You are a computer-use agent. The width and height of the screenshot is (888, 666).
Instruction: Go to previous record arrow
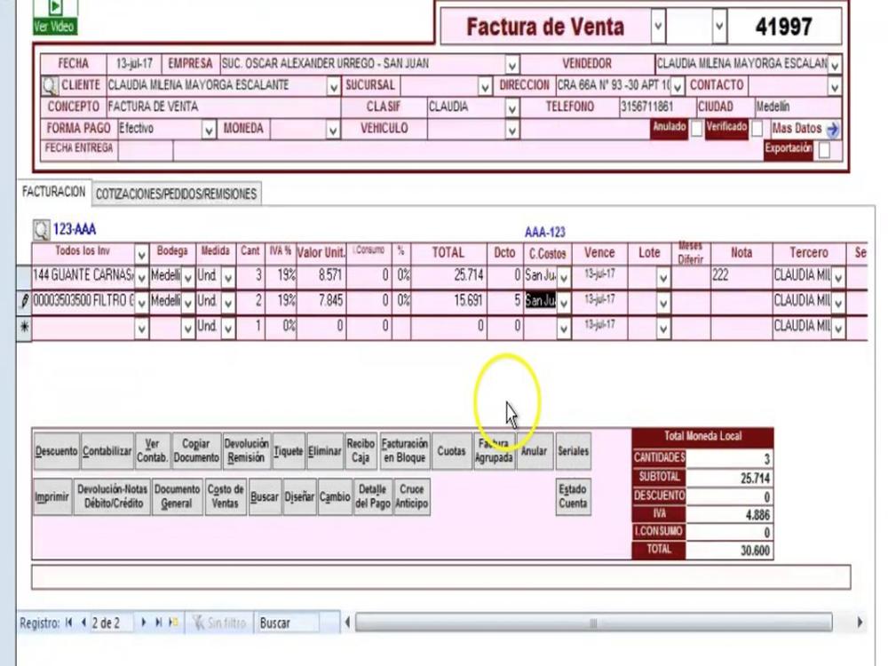tap(83, 622)
